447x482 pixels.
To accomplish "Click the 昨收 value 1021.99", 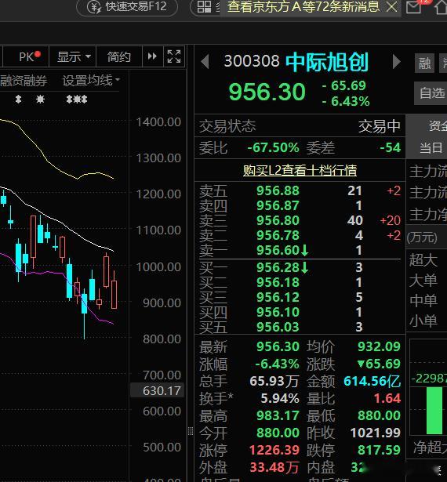I will tap(376, 433).
